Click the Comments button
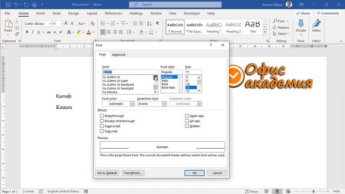The width and height of the screenshot is (345, 194). [x=328, y=13]
